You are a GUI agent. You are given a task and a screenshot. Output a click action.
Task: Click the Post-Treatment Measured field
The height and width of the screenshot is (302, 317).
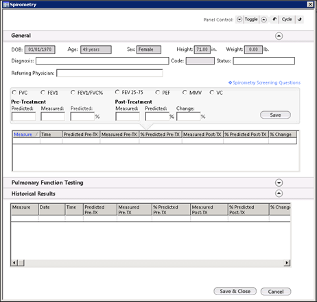tap(128, 116)
